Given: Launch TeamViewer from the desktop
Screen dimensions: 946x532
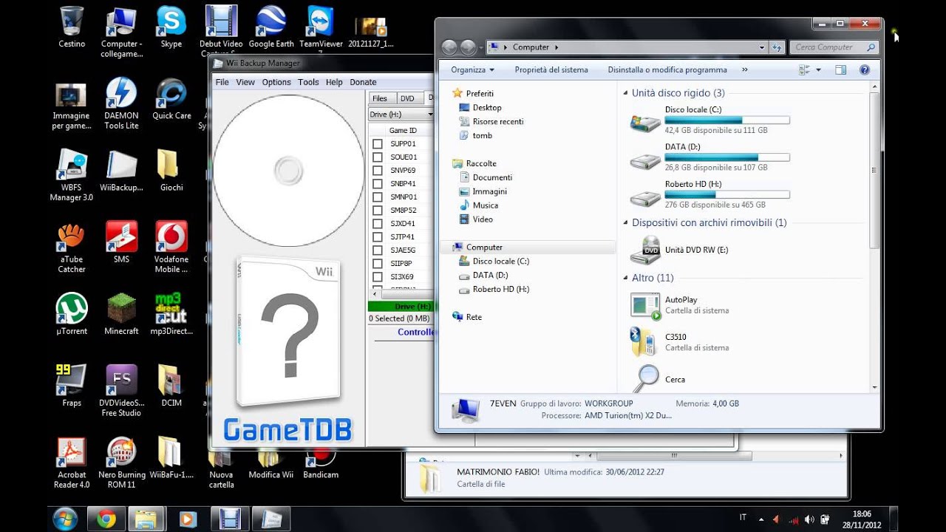Looking at the screenshot, I should (321, 27).
